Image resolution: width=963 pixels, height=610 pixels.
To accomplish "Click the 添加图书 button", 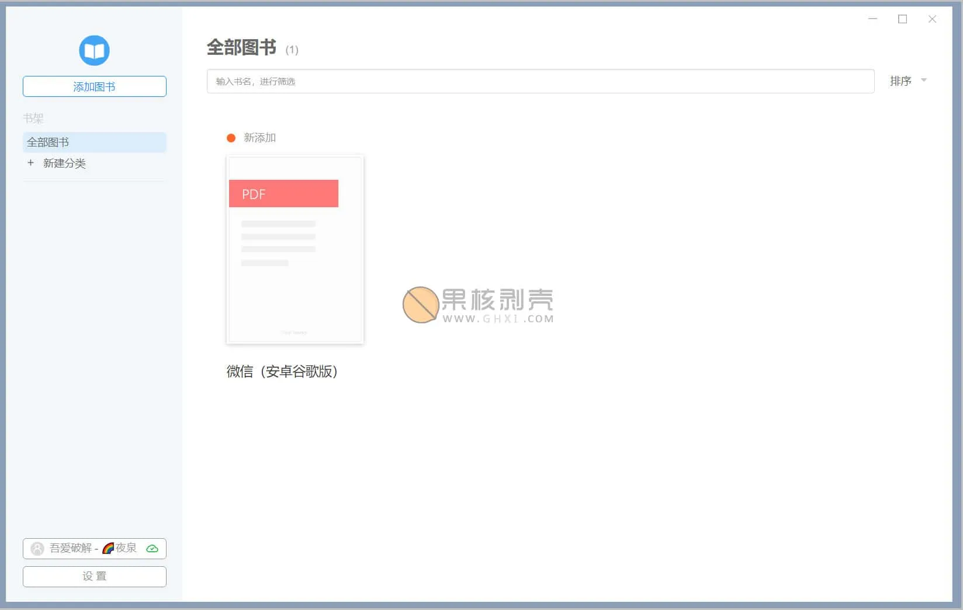I will pyautogui.click(x=94, y=86).
